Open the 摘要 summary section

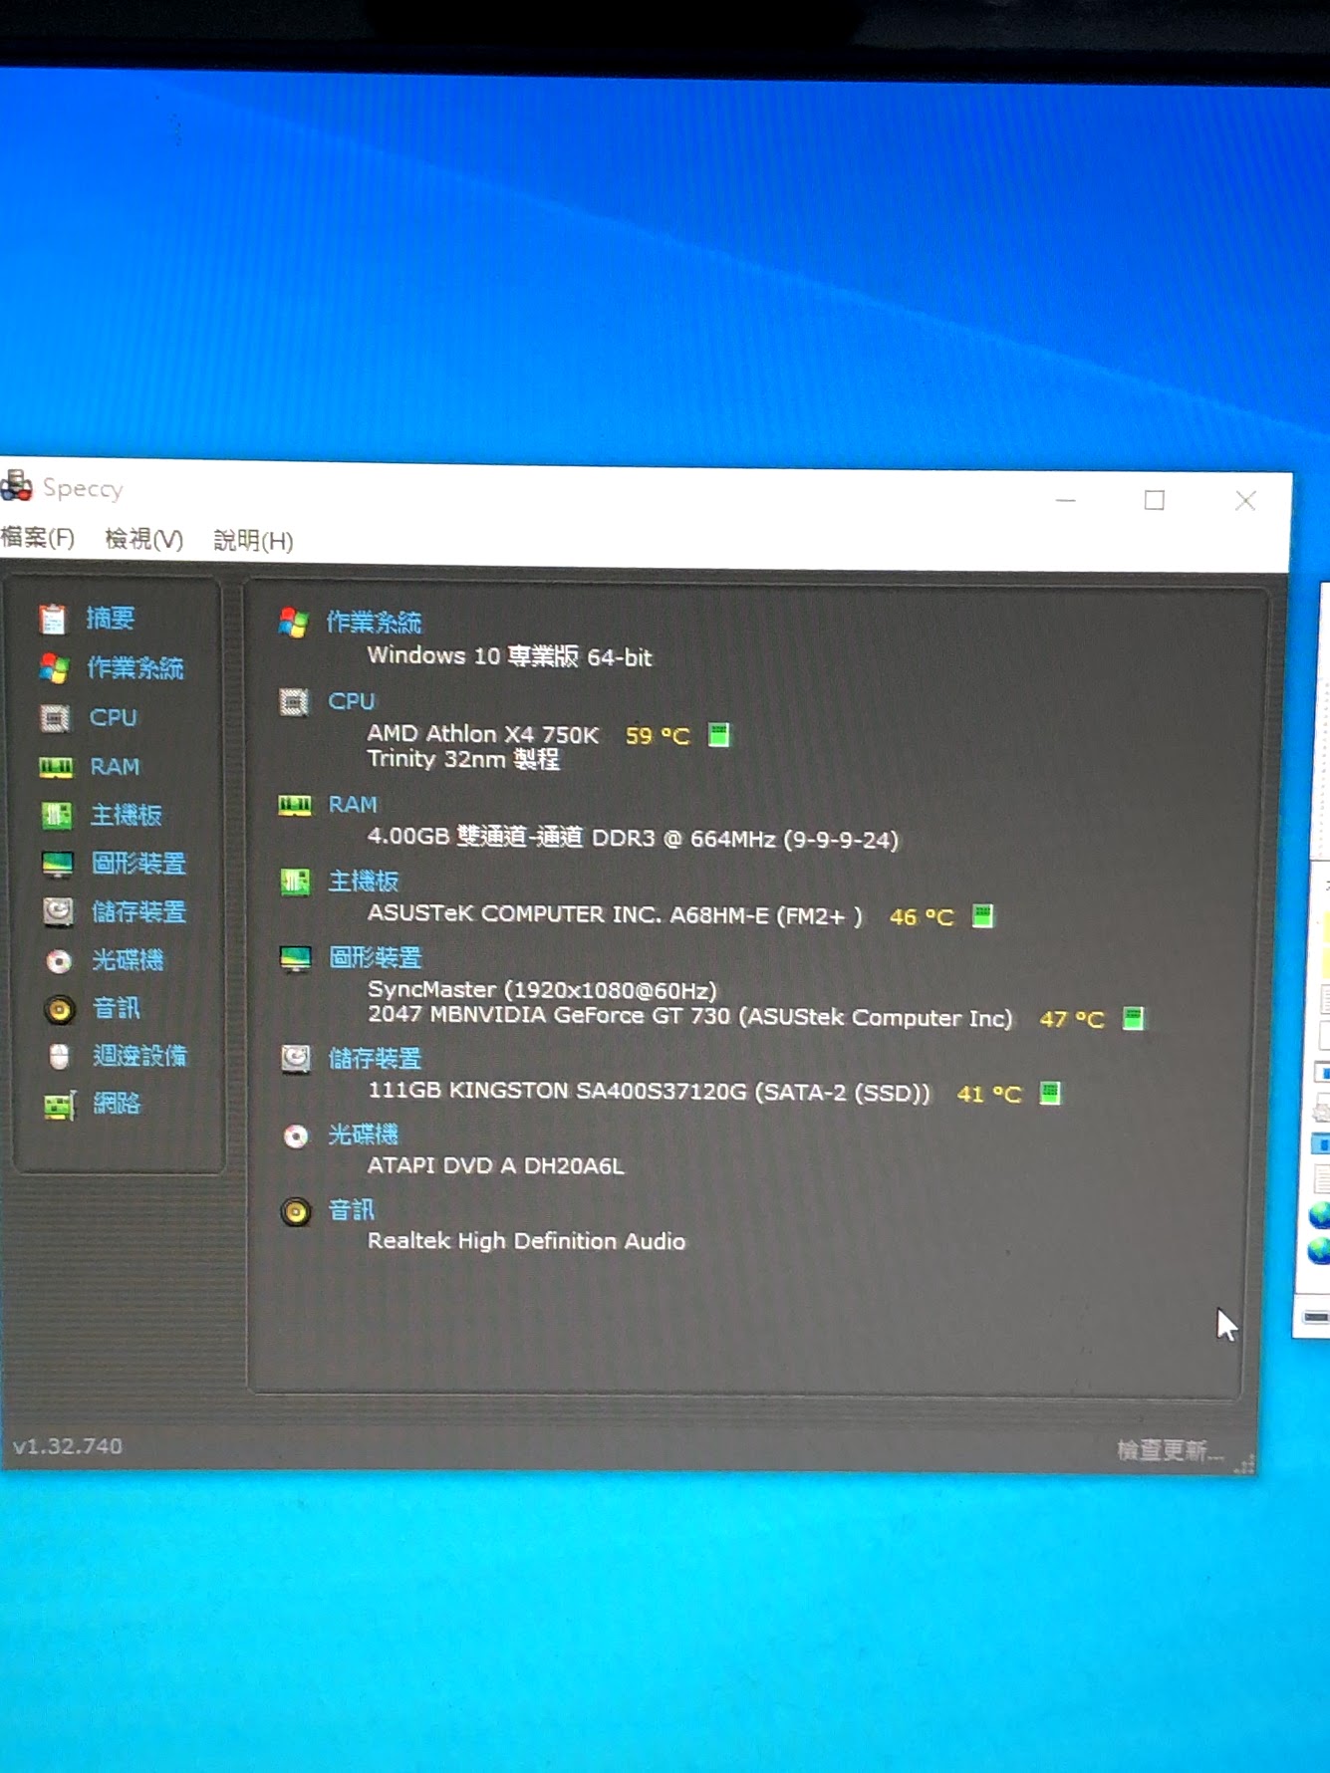110,619
